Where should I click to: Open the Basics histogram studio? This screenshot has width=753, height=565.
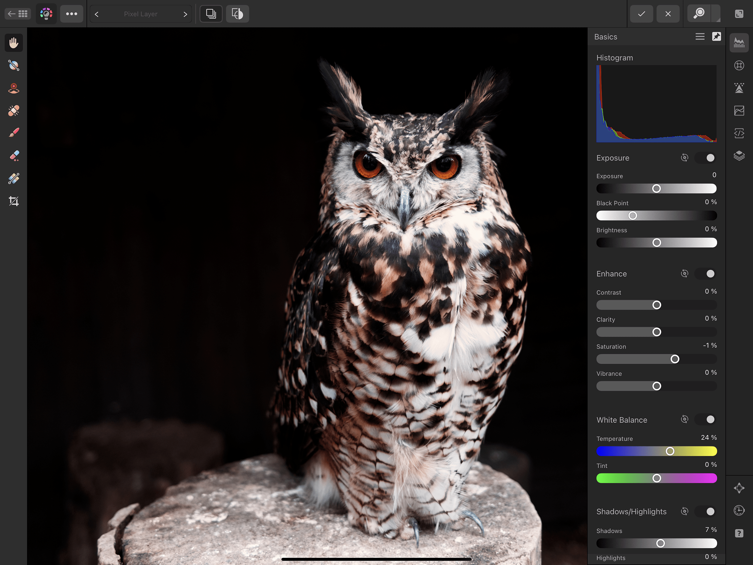pyautogui.click(x=739, y=43)
